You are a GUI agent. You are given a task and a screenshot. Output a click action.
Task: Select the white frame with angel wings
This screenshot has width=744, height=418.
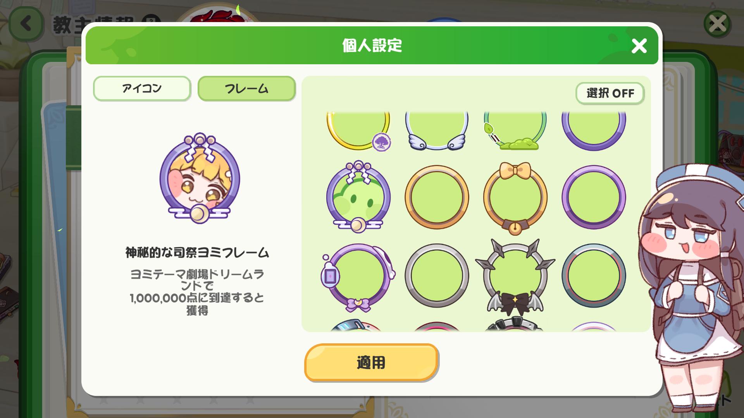point(437,131)
